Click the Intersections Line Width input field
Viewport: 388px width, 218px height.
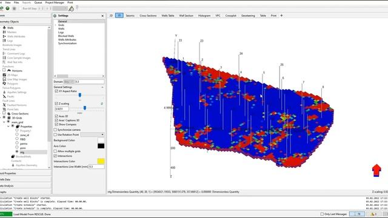coord(96,167)
